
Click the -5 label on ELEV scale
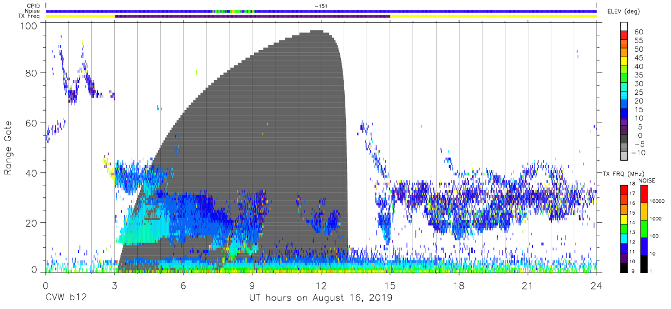tap(639, 144)
